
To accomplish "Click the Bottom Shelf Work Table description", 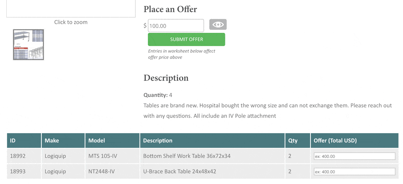I will click(187, 156).
